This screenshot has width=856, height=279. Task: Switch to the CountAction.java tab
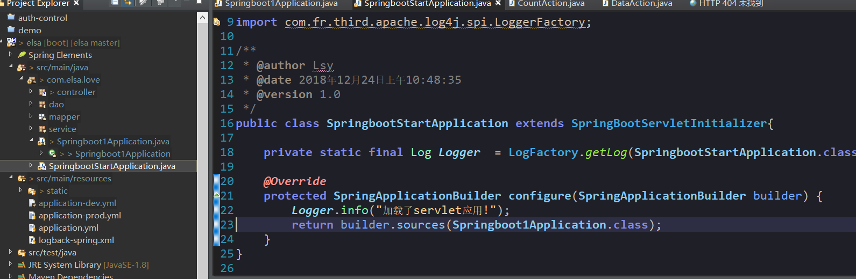[x=550, y=4]
